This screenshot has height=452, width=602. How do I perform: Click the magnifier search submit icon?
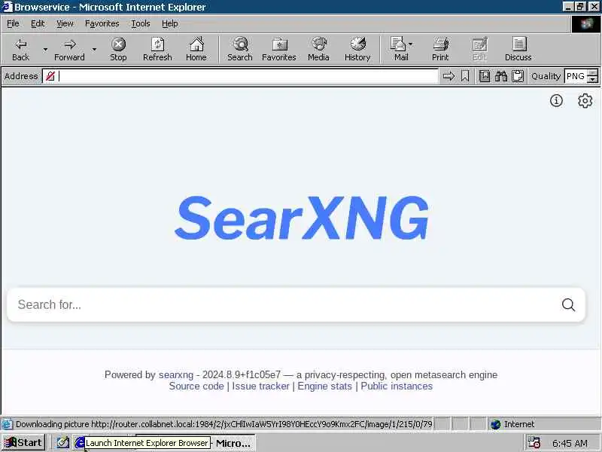tap(569, 305)
